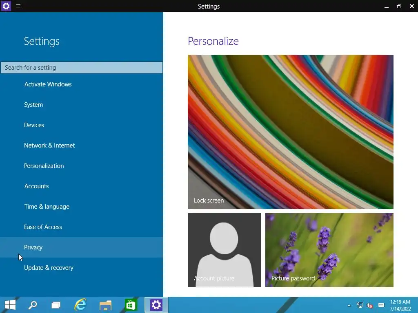The image size is (418, 313).
Task: Open the Account picture tile
Action: (x=224, y=250)
